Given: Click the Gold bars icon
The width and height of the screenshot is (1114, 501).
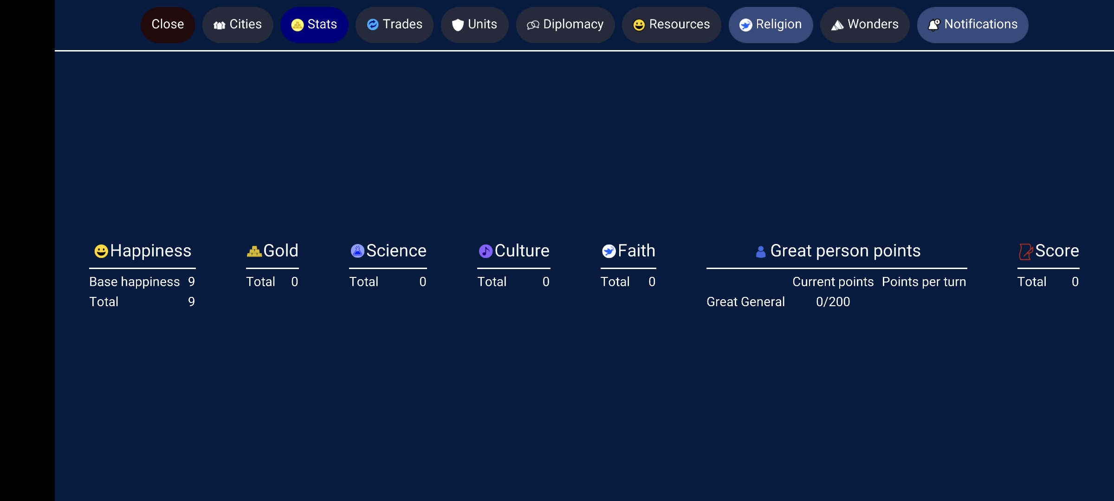Looking at the screenshot, I should (254, 251).
